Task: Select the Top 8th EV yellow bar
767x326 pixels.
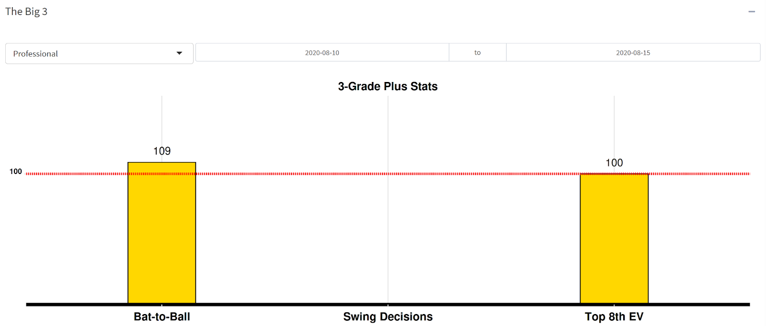Action: (614, 239)
